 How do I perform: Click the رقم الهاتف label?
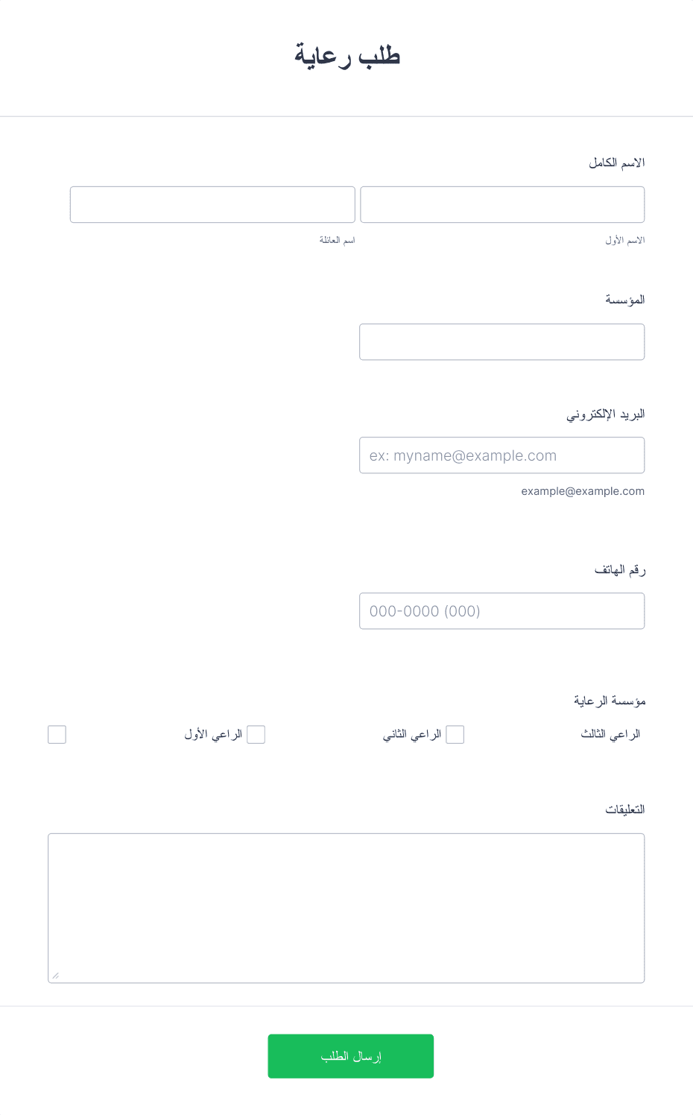coord(620,569)
